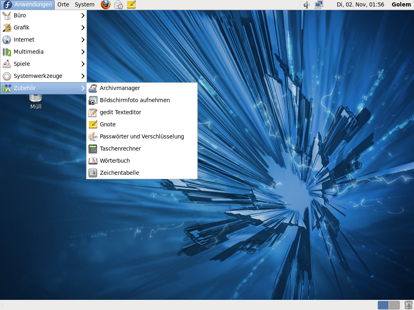This screenshot has height=310, width=414.
Task: Click the Gnote notes panel icon
Action: point(131,5)
